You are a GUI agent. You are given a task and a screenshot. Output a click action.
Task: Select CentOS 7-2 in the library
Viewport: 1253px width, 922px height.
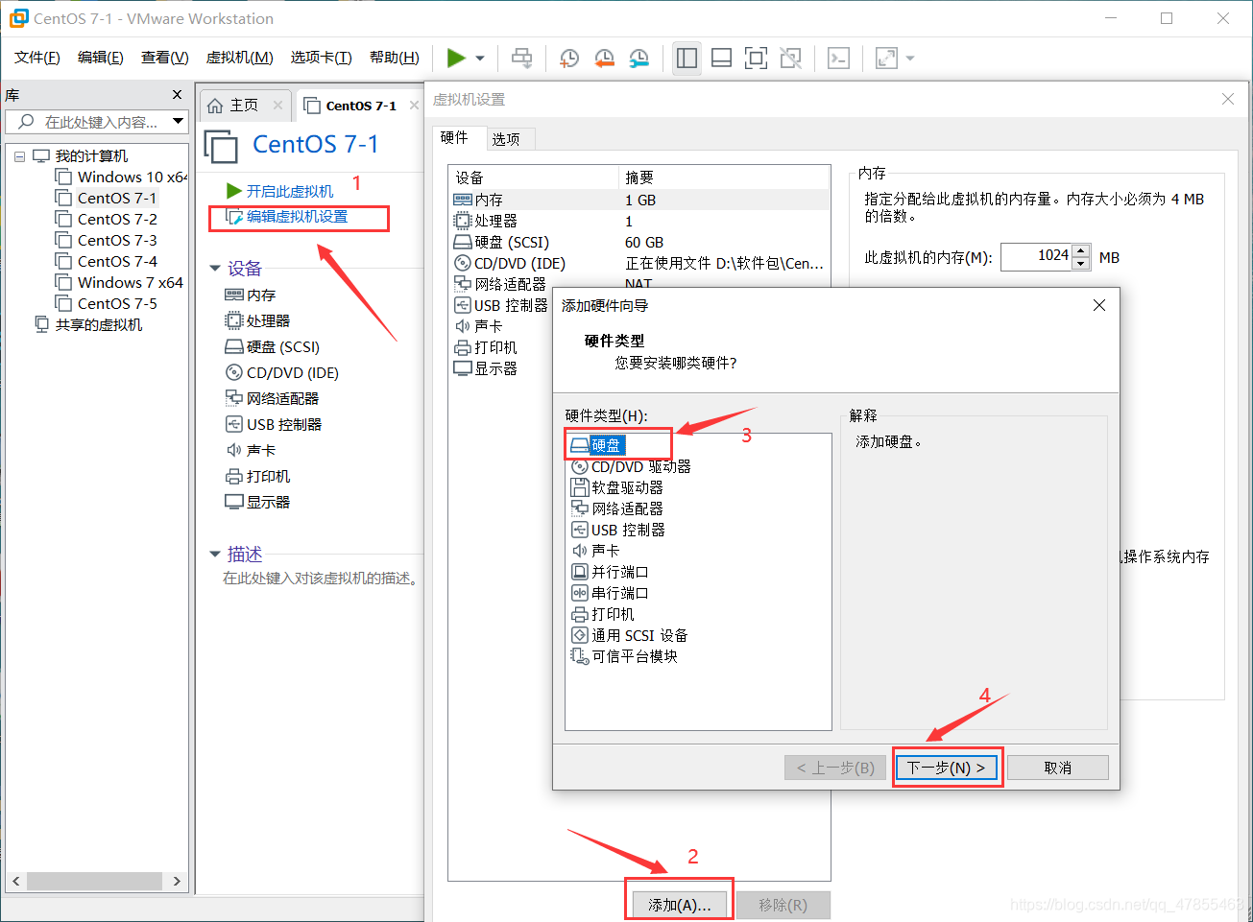[107, 219]
